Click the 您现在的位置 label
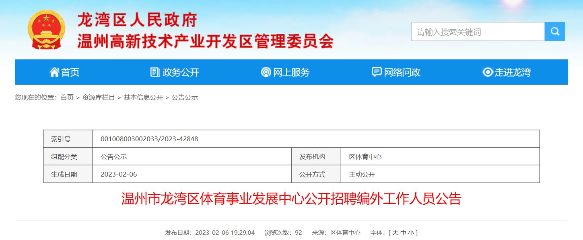The image size is (583, 240). 36,98
